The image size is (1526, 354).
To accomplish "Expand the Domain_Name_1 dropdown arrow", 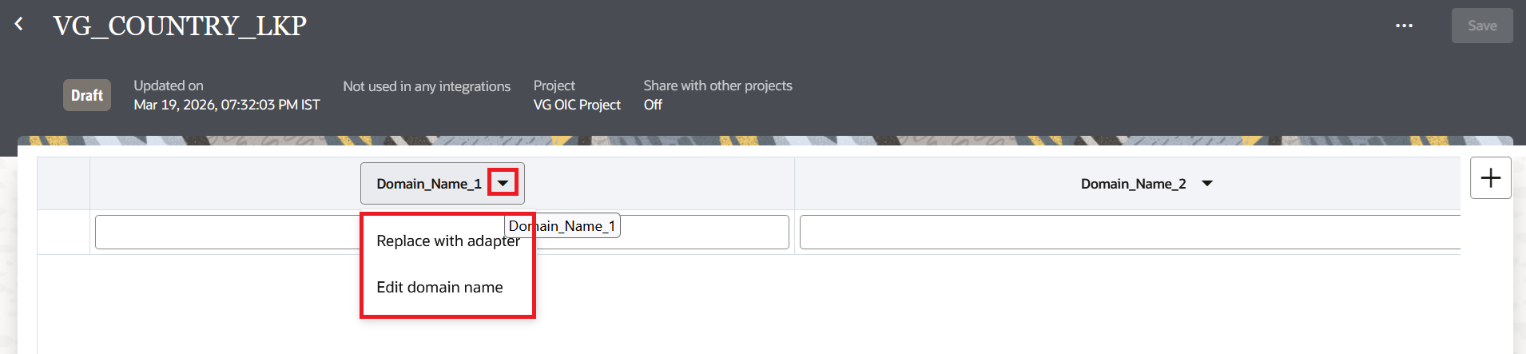I will click(503, 183).
